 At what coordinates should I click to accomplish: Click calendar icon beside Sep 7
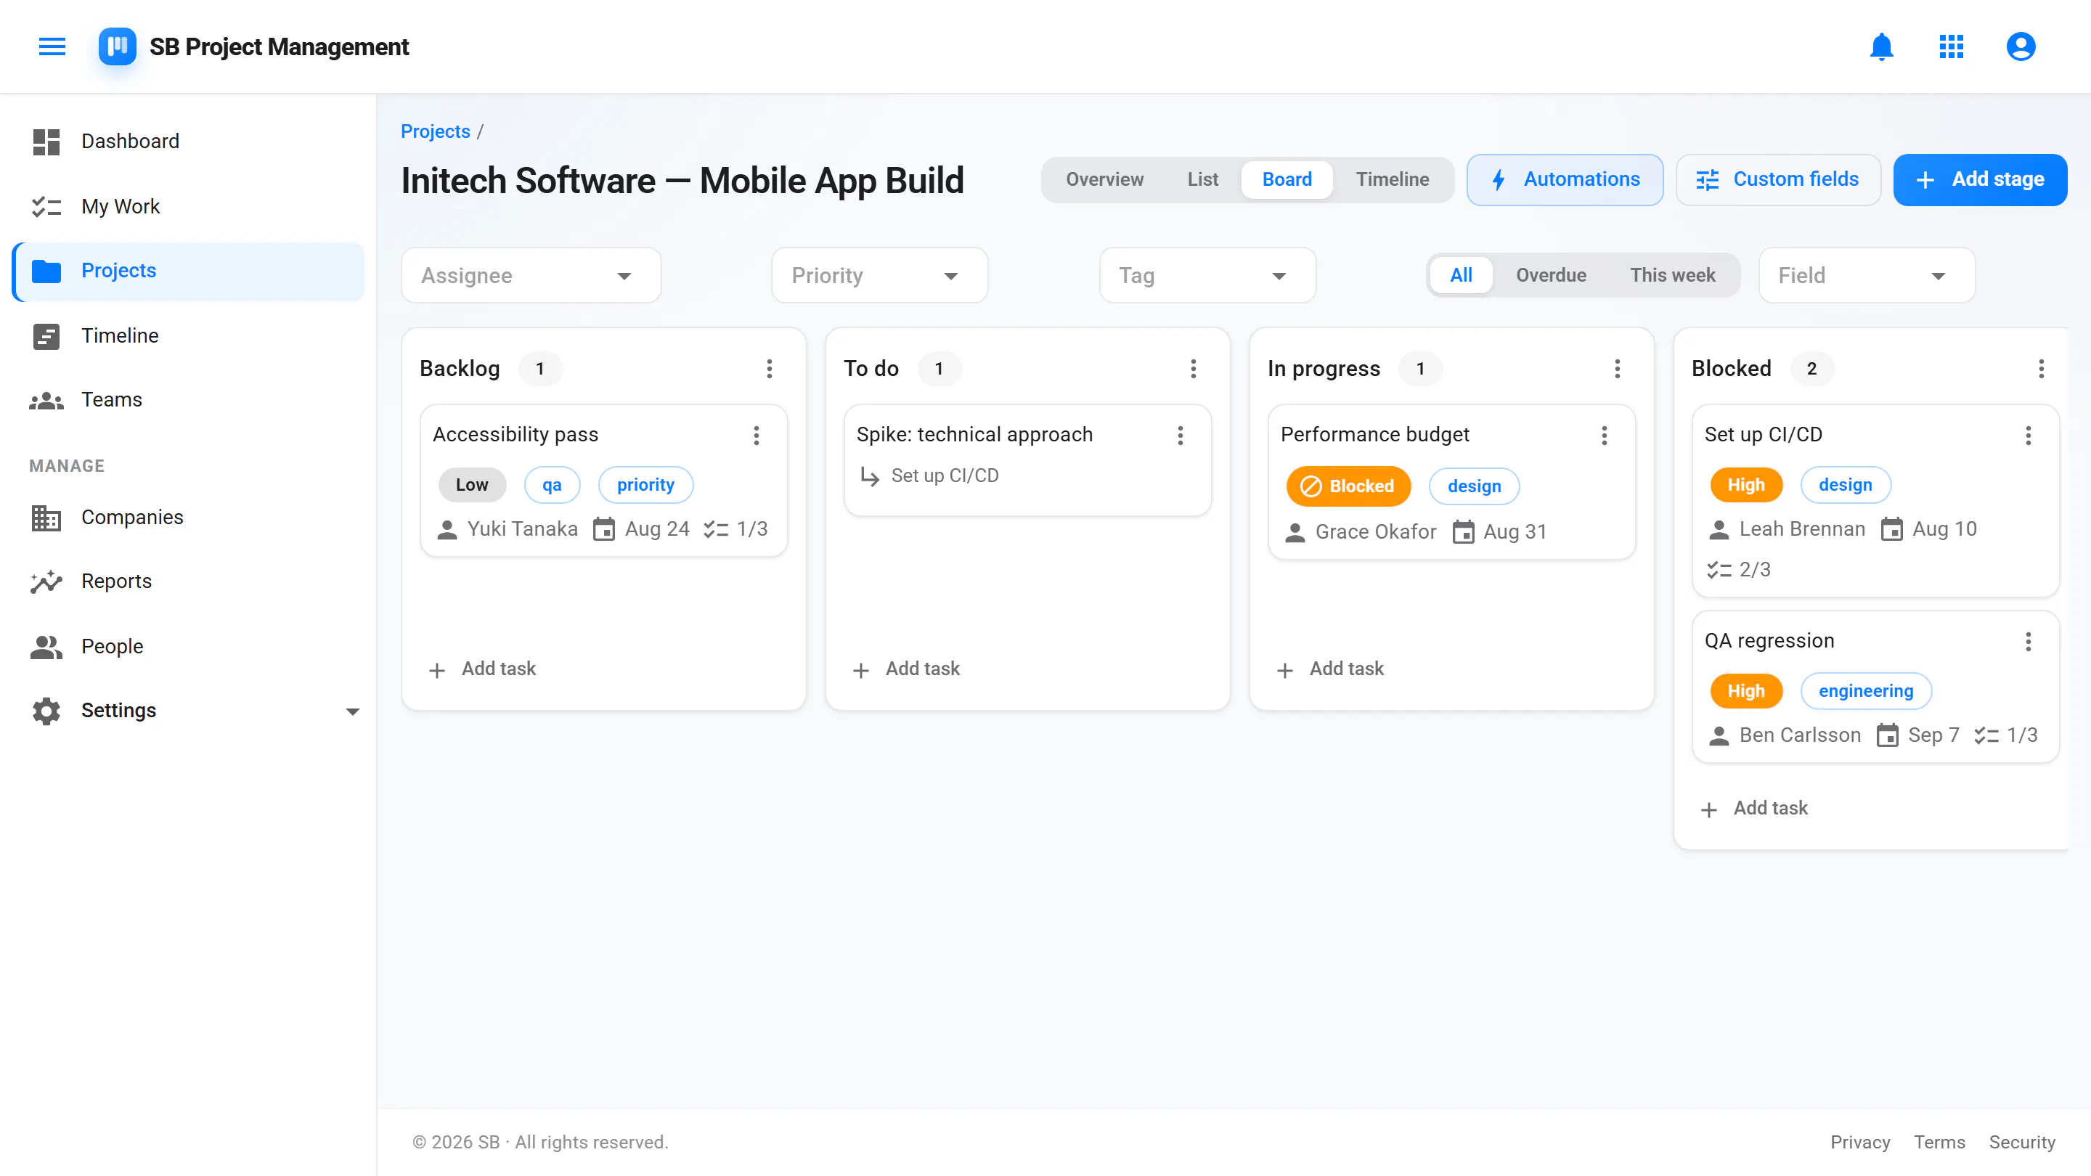[1887, 735]
